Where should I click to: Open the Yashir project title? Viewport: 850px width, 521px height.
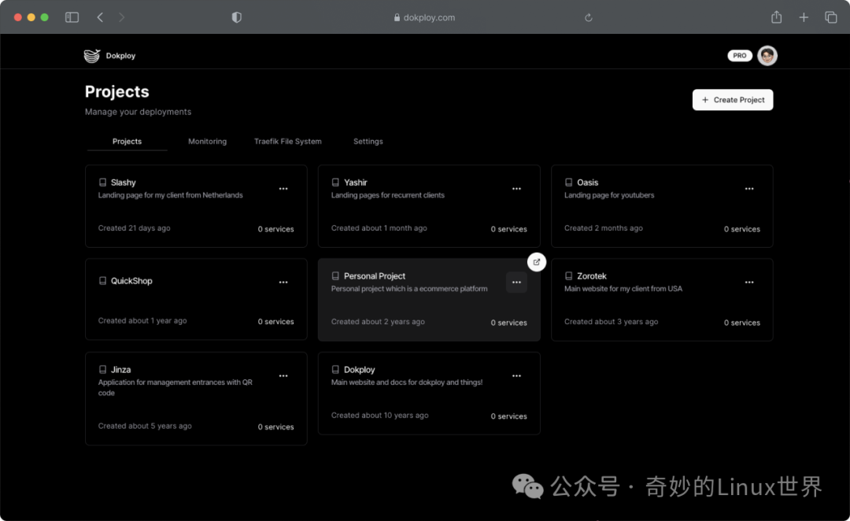click(x=356, y=182)
